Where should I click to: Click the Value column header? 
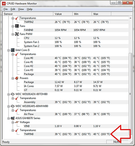point(63,14)
